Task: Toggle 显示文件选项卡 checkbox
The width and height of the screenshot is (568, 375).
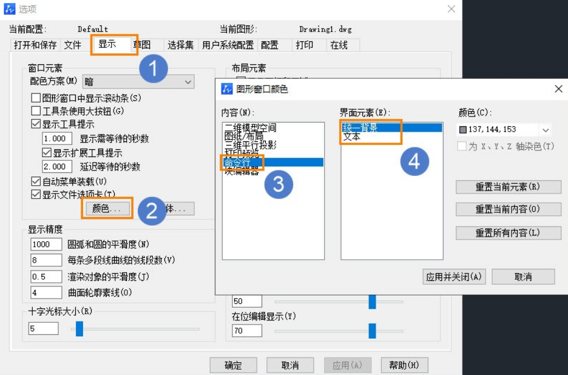Action: tap(35, 195)
